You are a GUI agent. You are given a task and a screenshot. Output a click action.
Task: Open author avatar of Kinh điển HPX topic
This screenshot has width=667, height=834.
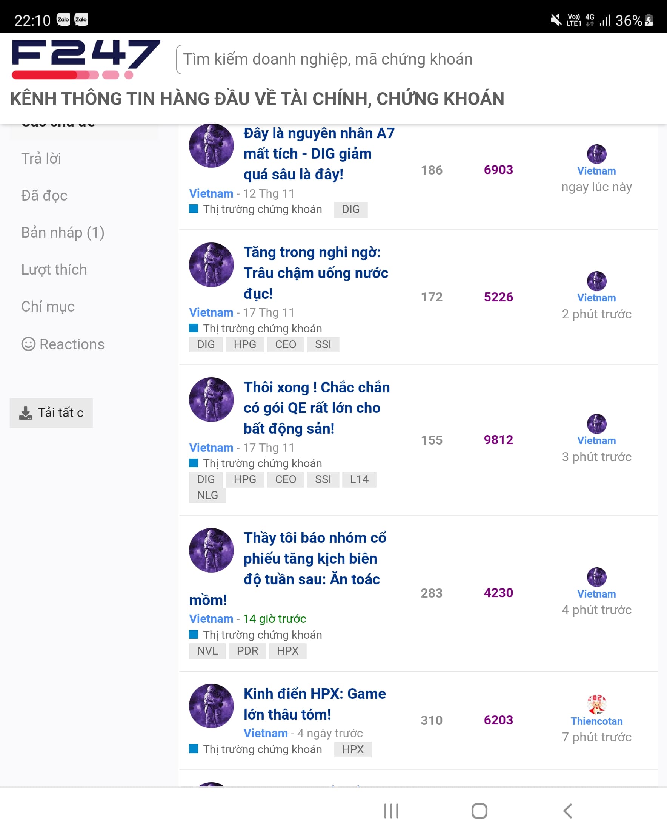pos(211,706)
